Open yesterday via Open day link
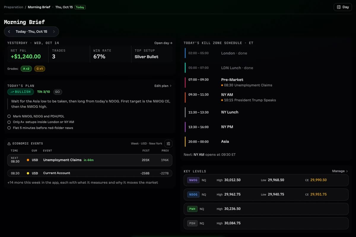This screenshot has height=237, width=356. pyautogui.click(x=163, y=43)
